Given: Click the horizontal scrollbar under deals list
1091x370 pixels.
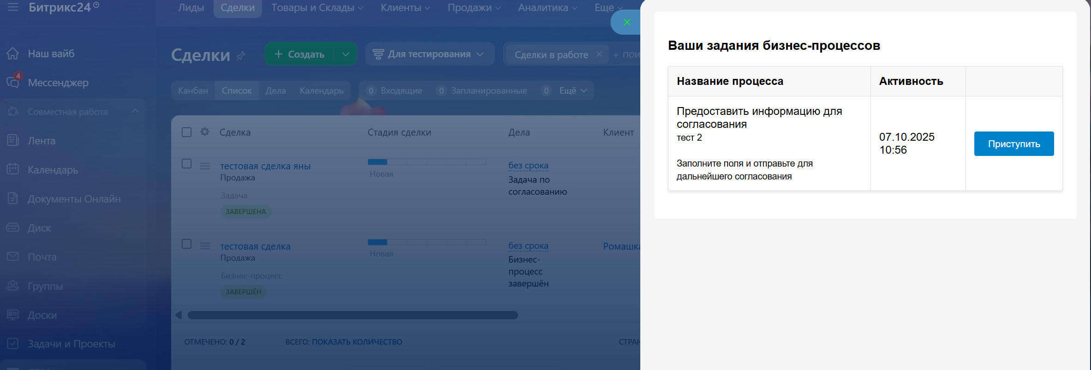Looking at the screenshot, I should (x=352, y=315).
